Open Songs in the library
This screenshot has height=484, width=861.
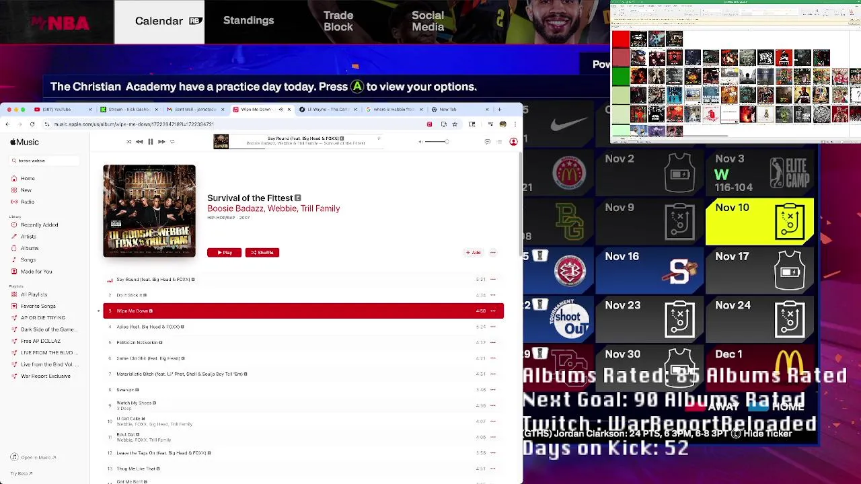[28, 259]
